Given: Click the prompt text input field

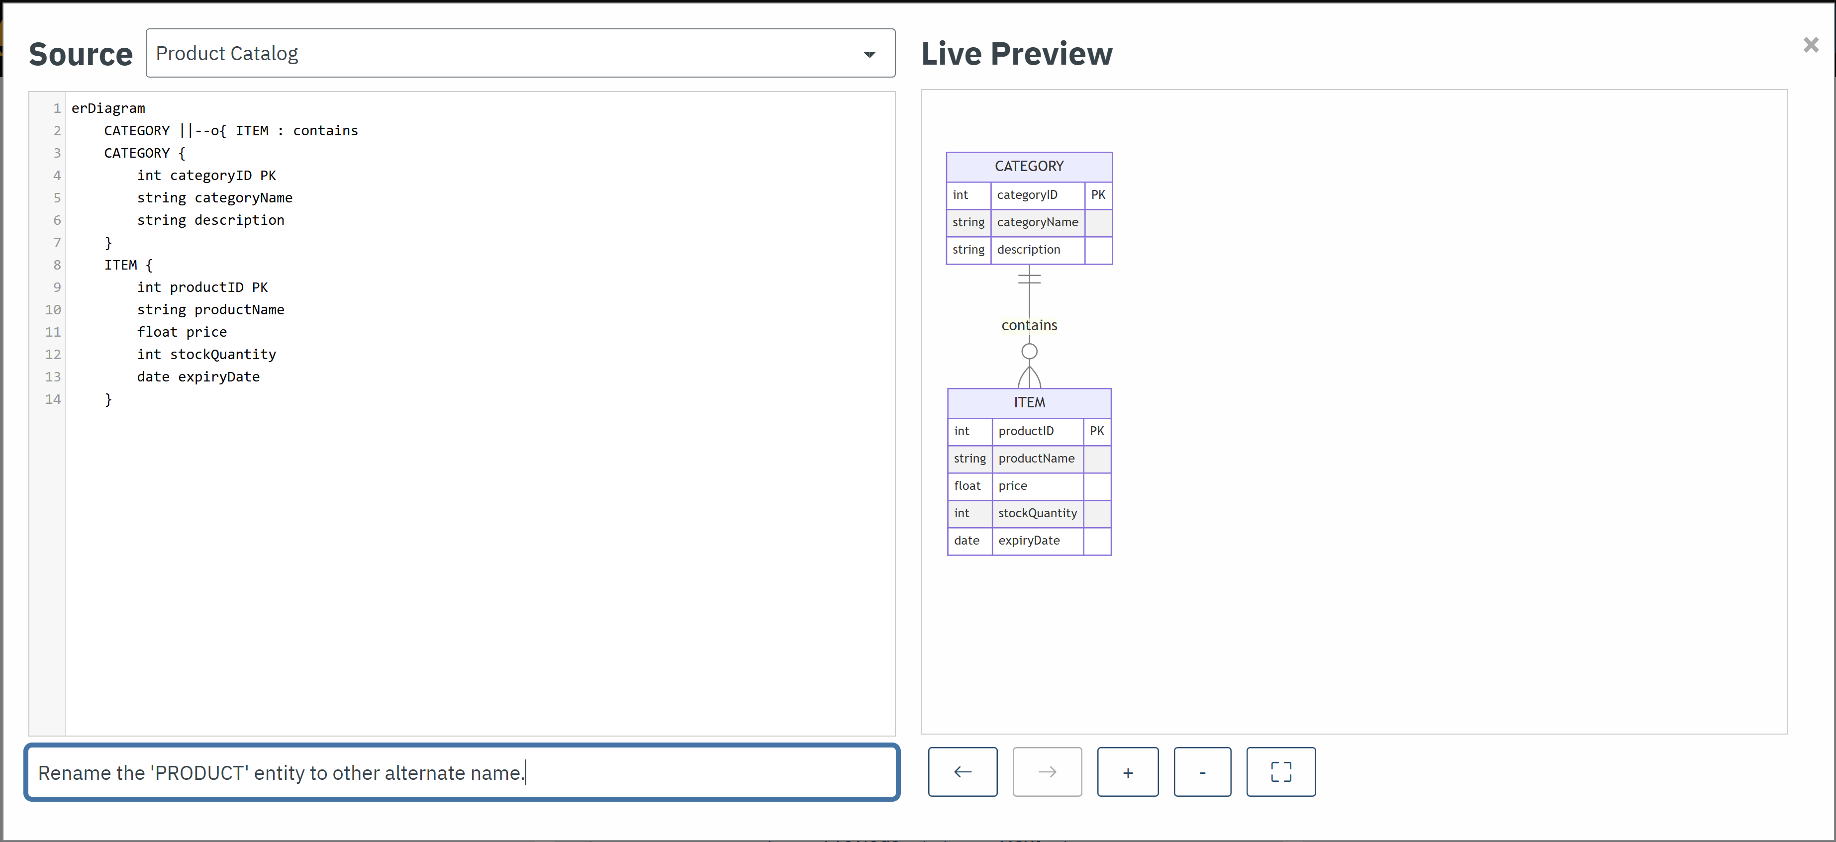Looking at the screenshot, I should [461, 772].
